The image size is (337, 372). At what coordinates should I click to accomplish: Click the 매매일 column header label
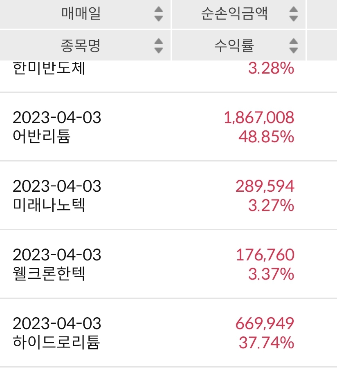pos(81,14)
